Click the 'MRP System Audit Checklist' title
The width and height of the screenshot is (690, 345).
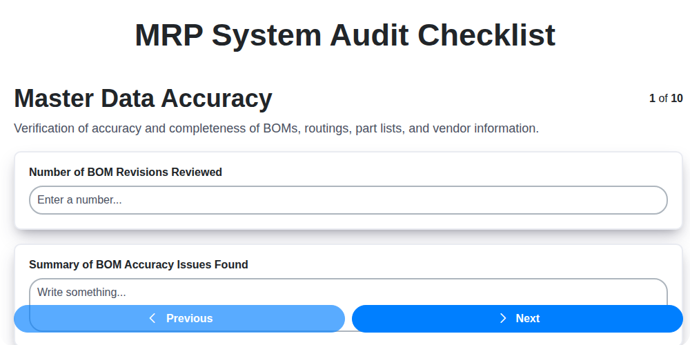[345, 34]
